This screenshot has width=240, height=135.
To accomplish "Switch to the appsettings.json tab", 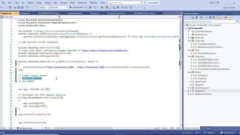I will point(75,13).
